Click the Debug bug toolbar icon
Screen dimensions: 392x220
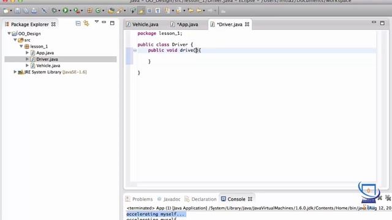54,10
